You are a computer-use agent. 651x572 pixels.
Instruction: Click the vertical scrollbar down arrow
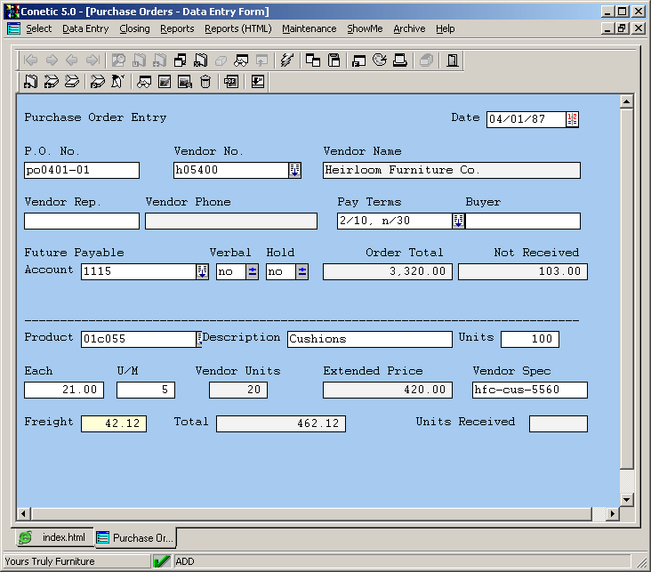(x=626, y=500)
